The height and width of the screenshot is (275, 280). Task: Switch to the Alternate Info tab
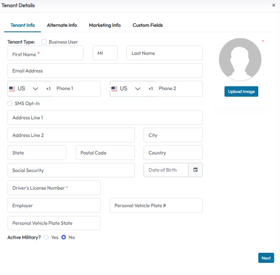click(x=62, y=25)
